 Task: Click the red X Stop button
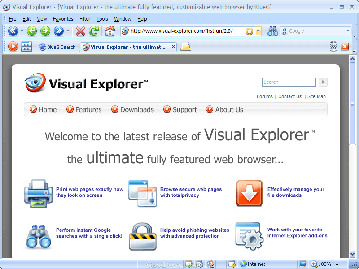(x=80, y=31)
